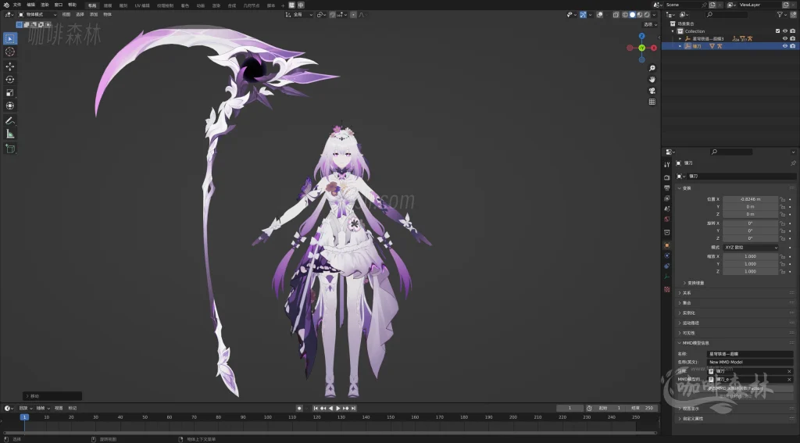
Task: Open the Tool properties tab
Action: [667, 164]
